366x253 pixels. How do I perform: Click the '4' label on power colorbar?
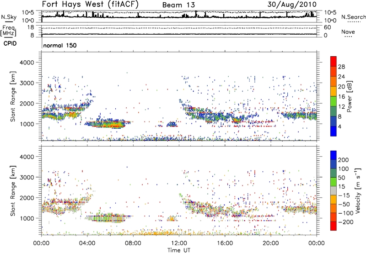[x=339, y=126]
